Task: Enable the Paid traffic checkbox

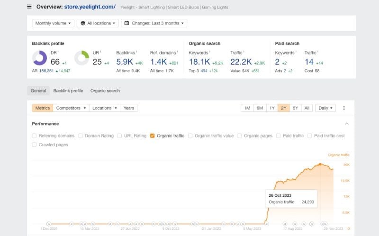Action: (278, 136)
